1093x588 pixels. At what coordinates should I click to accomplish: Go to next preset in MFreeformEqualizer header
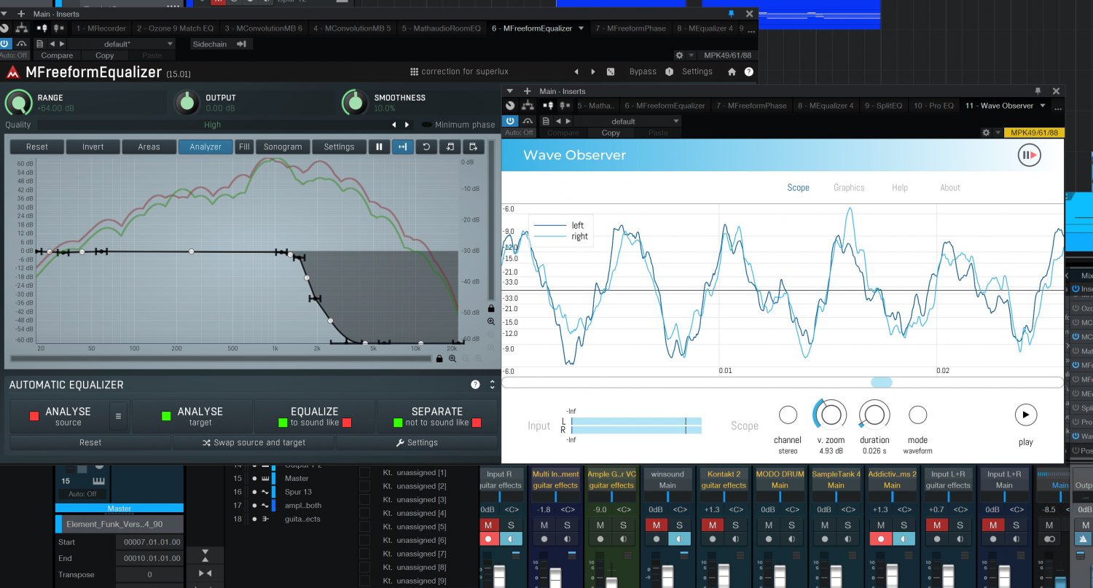click(x=593, y=71)
